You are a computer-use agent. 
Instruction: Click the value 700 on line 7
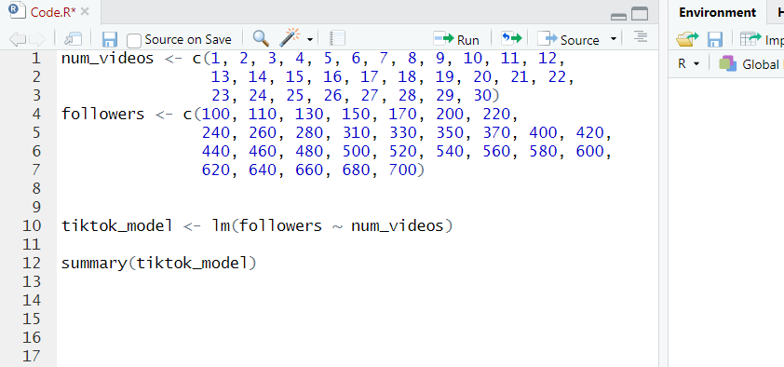point(402,170)
